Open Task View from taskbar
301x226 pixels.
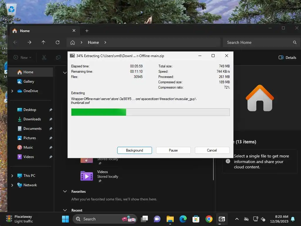(144, 219)
